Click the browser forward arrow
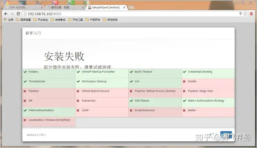 (12, 14)
